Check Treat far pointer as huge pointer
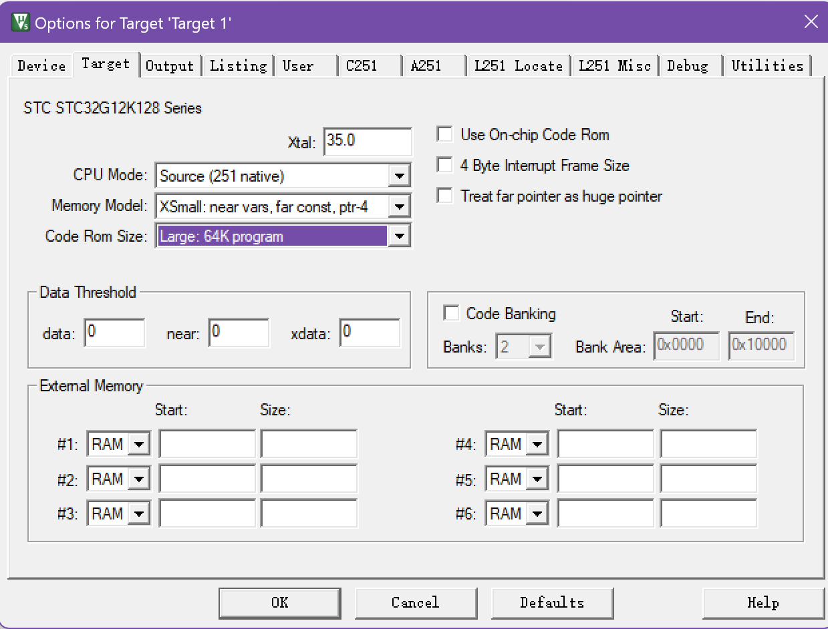 (444, 196)
